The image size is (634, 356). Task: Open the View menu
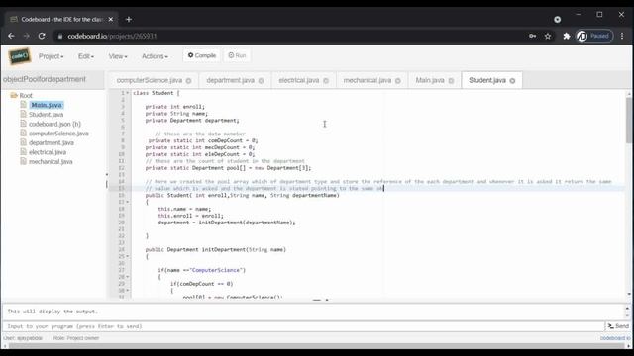coord(118,56)
